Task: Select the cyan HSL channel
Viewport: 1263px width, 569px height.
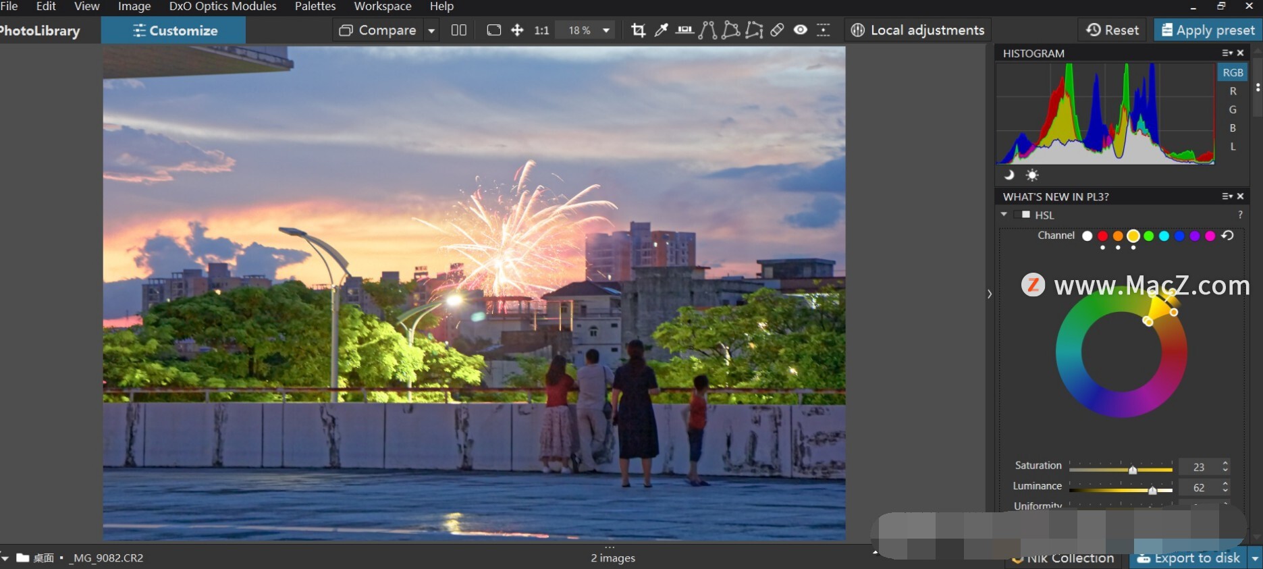Action: click(1164, 236)
